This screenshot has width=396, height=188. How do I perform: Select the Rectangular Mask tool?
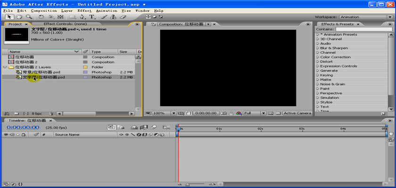(73, 17)
